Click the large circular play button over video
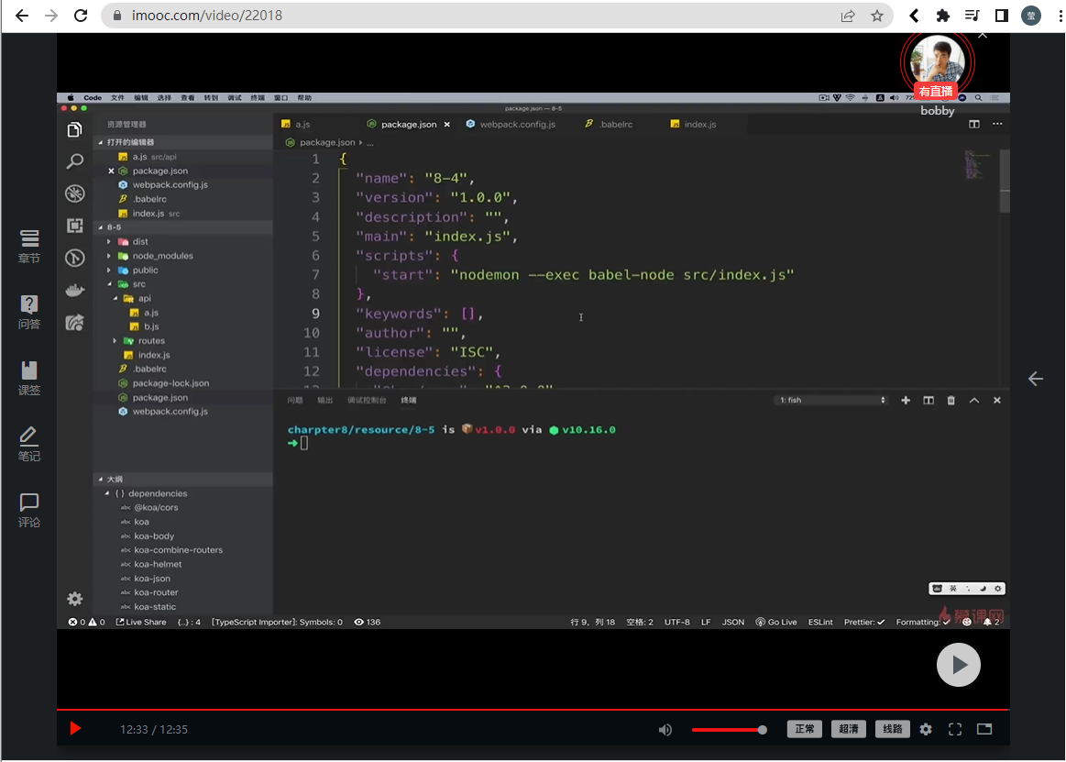The image size is (1066, 762). coord(958,665)
